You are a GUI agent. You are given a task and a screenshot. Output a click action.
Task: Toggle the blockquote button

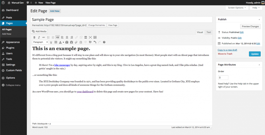click(x=58, y=37)
